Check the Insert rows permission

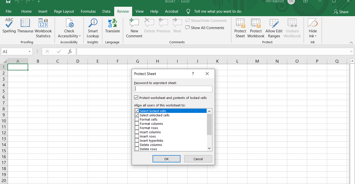(137, 136)
